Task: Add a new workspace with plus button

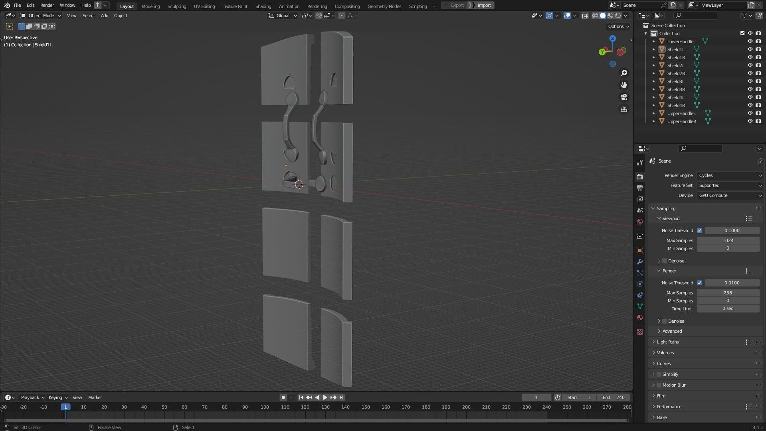Action: (435, 6)
